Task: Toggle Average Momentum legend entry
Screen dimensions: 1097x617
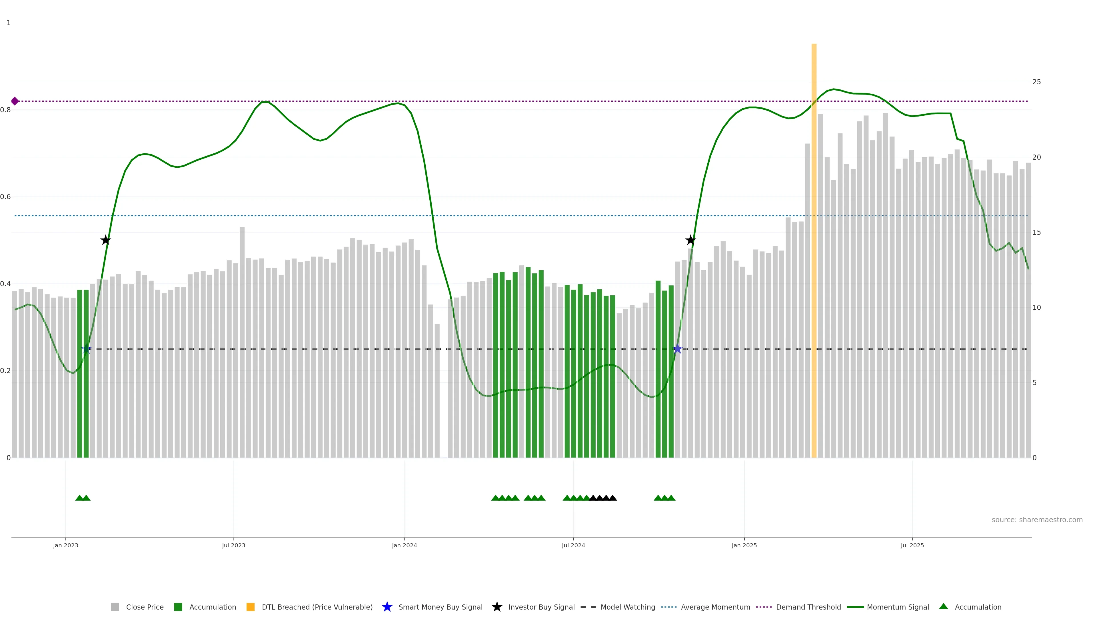Action: [715, 607]
